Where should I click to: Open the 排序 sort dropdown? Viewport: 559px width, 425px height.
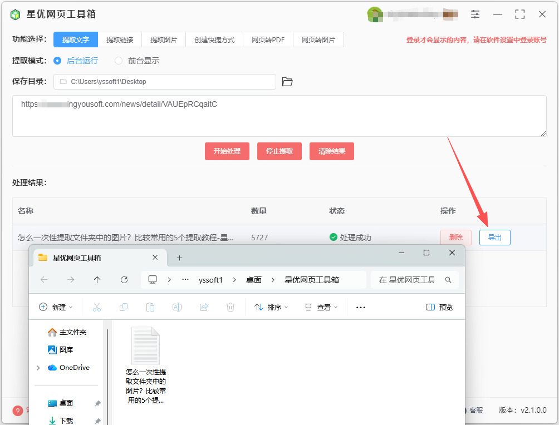click(x=271, y=308)
